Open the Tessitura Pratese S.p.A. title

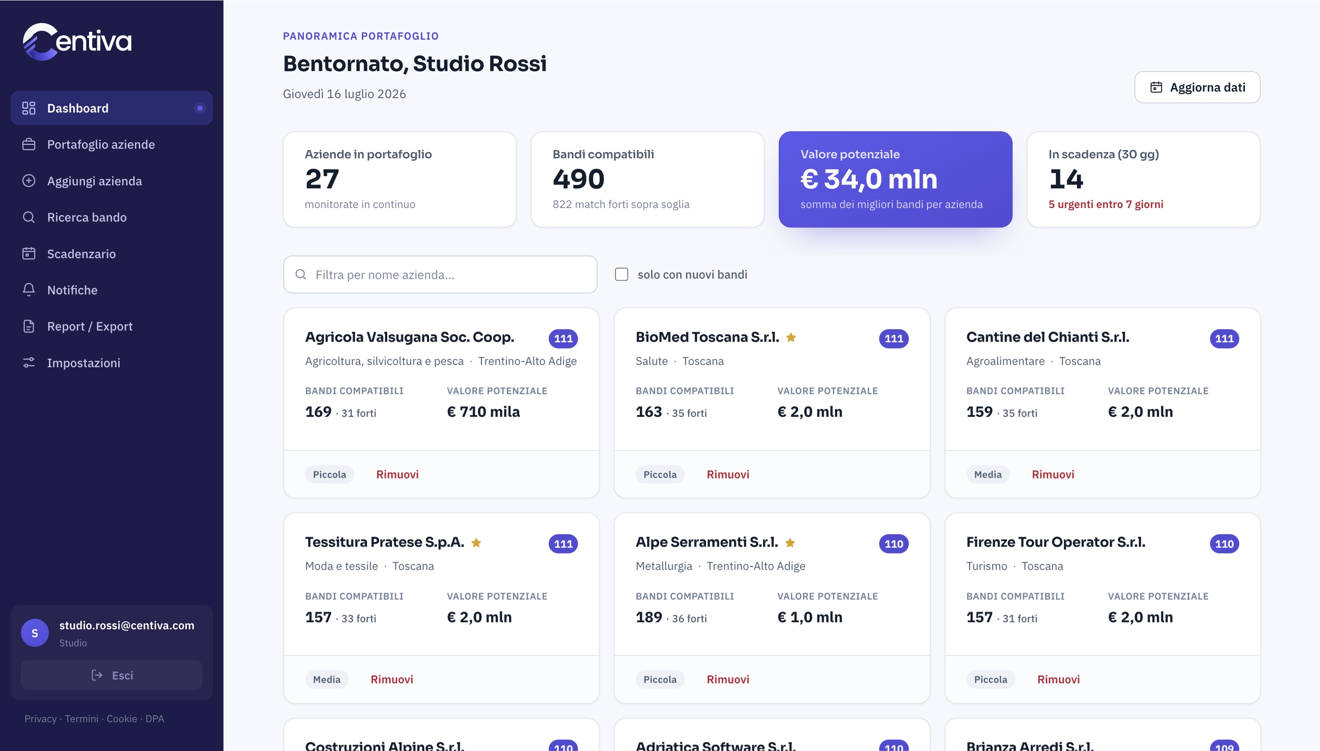pos(385,542)
